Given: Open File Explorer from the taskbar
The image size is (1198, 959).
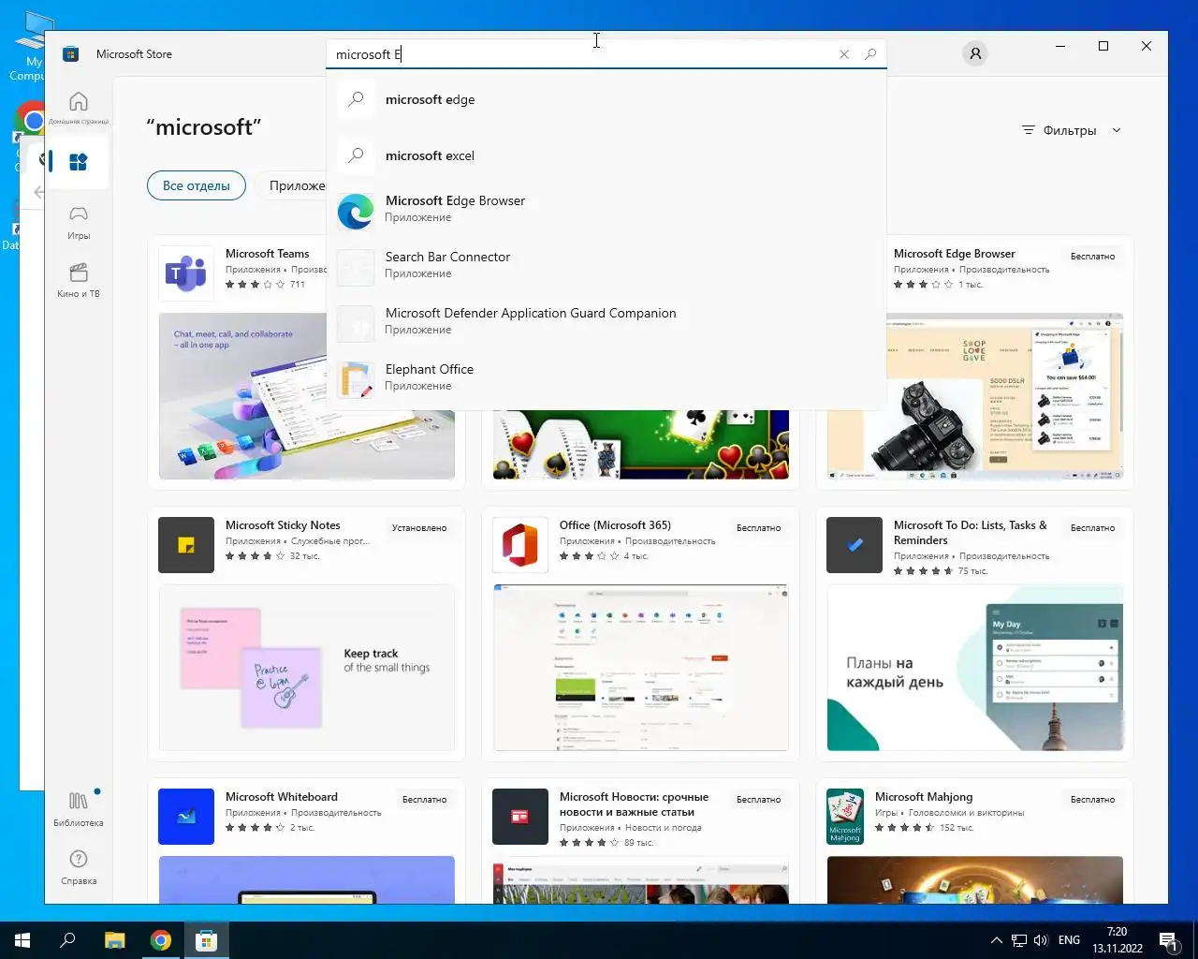Looking at the screenshot, I should 114,940.
